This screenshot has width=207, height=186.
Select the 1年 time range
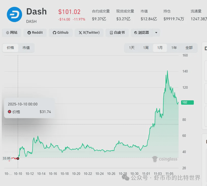174,47
